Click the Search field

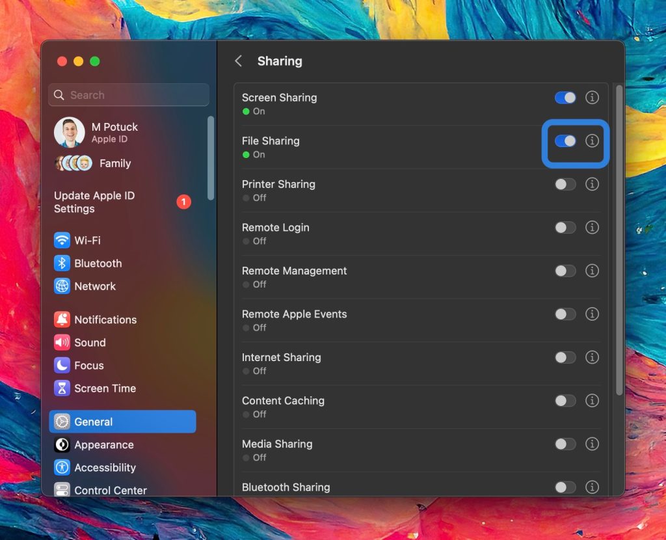coord(128,94)
